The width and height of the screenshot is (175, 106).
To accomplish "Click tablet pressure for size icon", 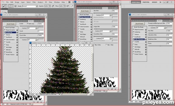I will pos(72,6).
